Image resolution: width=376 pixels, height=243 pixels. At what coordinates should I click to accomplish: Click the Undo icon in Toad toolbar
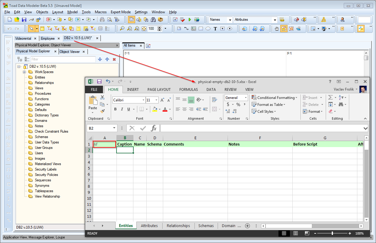click(10, 29)
